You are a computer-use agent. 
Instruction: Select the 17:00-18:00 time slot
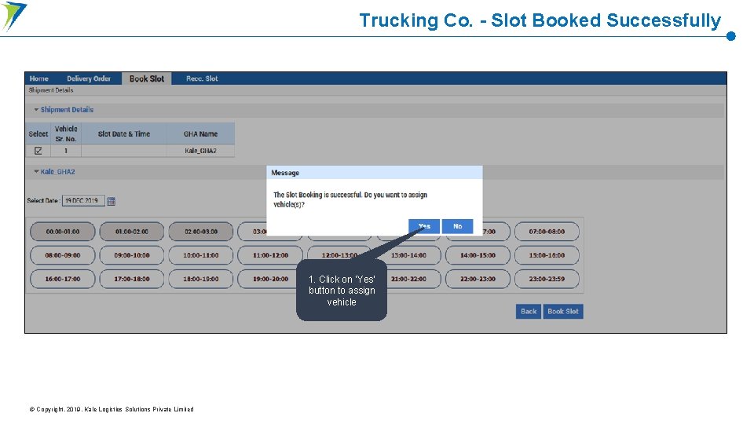[x=132, y=279]
